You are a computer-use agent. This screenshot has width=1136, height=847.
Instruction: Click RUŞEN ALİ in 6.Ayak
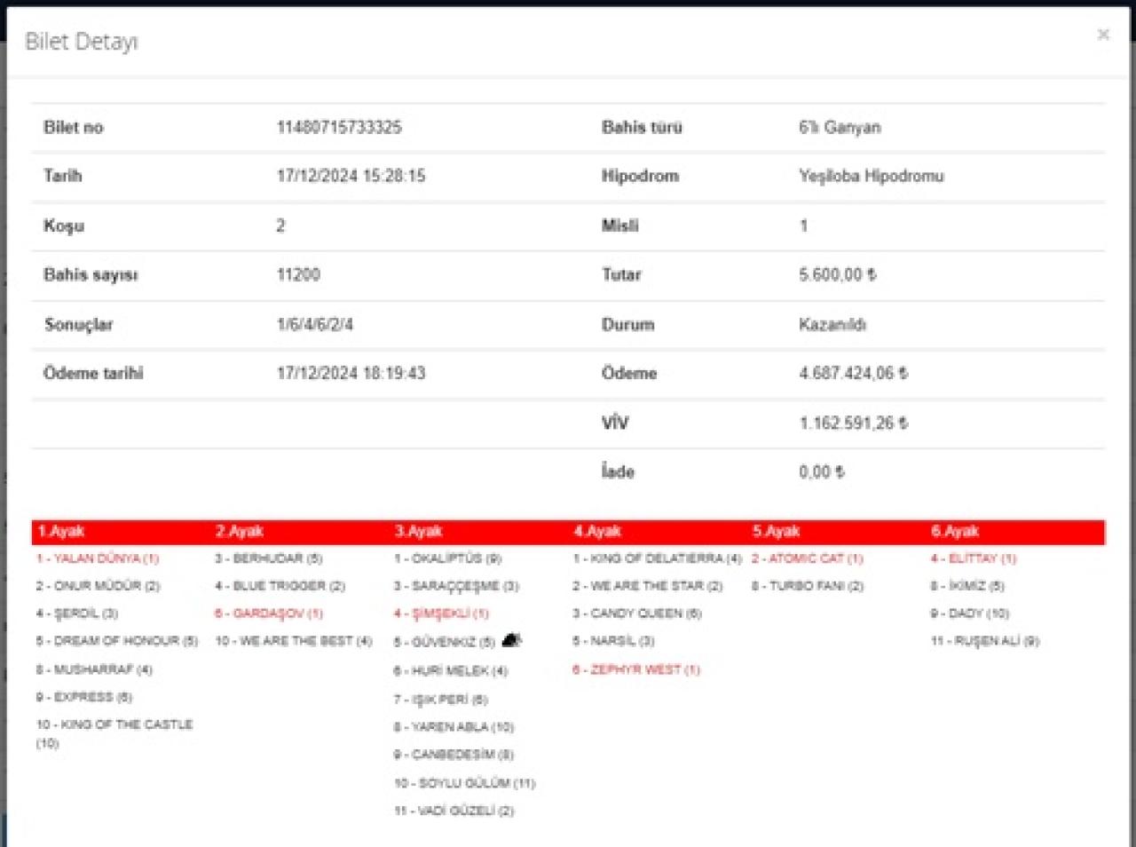coord(984,641)
